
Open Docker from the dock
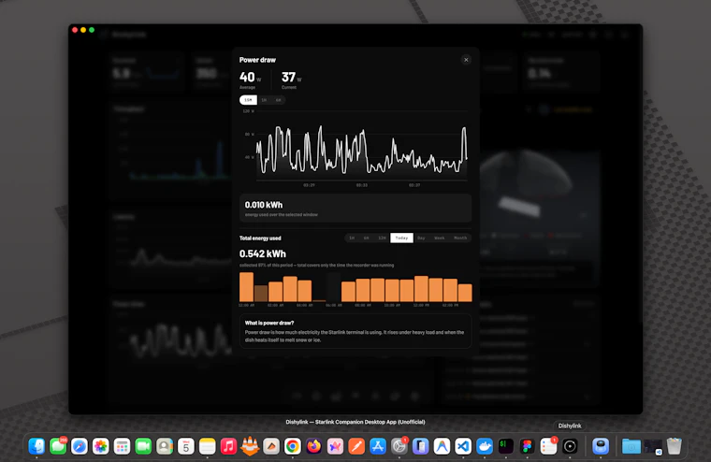pos(485,447)
